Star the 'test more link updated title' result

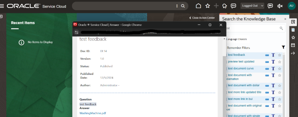(280, 93)
